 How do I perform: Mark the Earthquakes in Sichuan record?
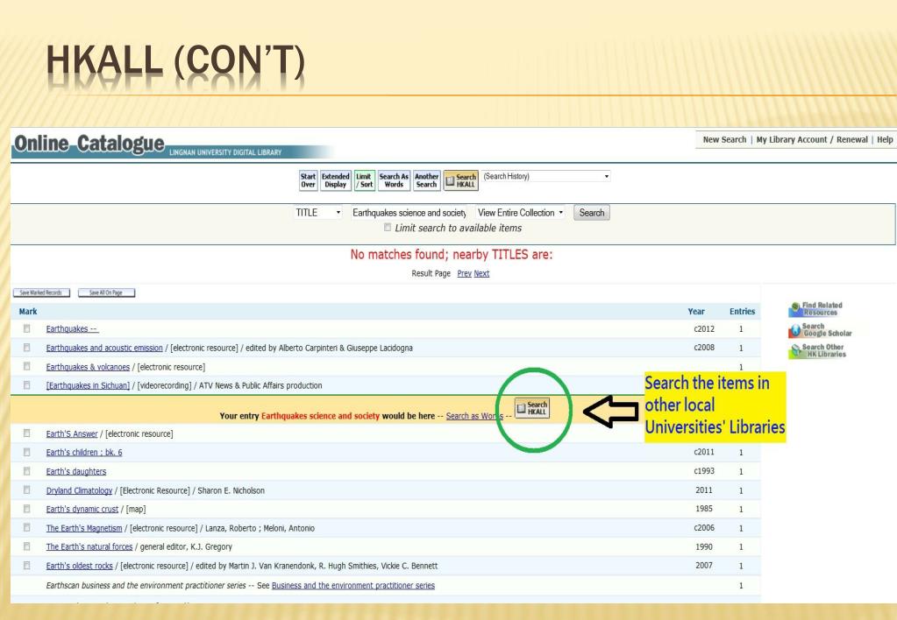pyautogui.click(x=27, y=385)
